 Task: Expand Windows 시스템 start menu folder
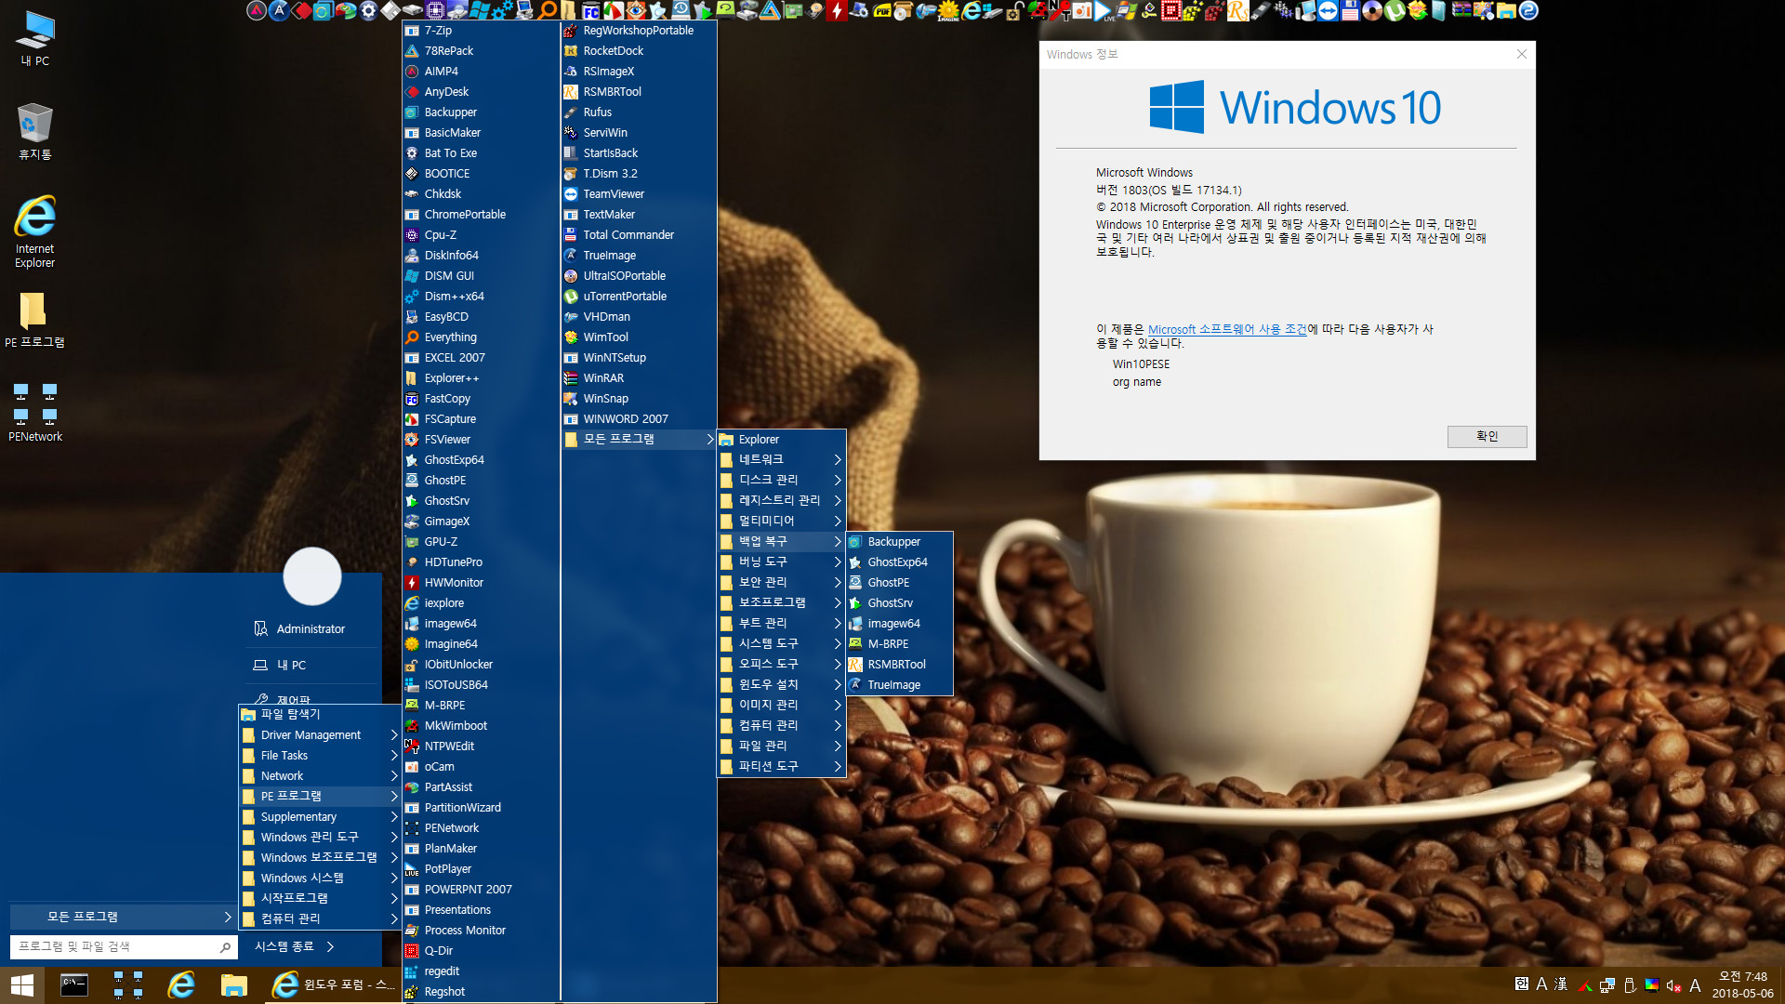pos(320,878)
